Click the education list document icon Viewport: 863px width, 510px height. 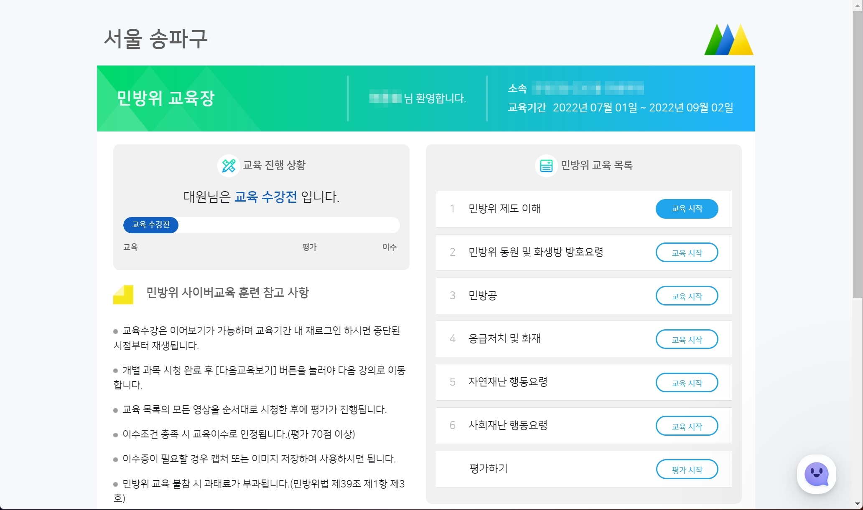tap(546, 166)
